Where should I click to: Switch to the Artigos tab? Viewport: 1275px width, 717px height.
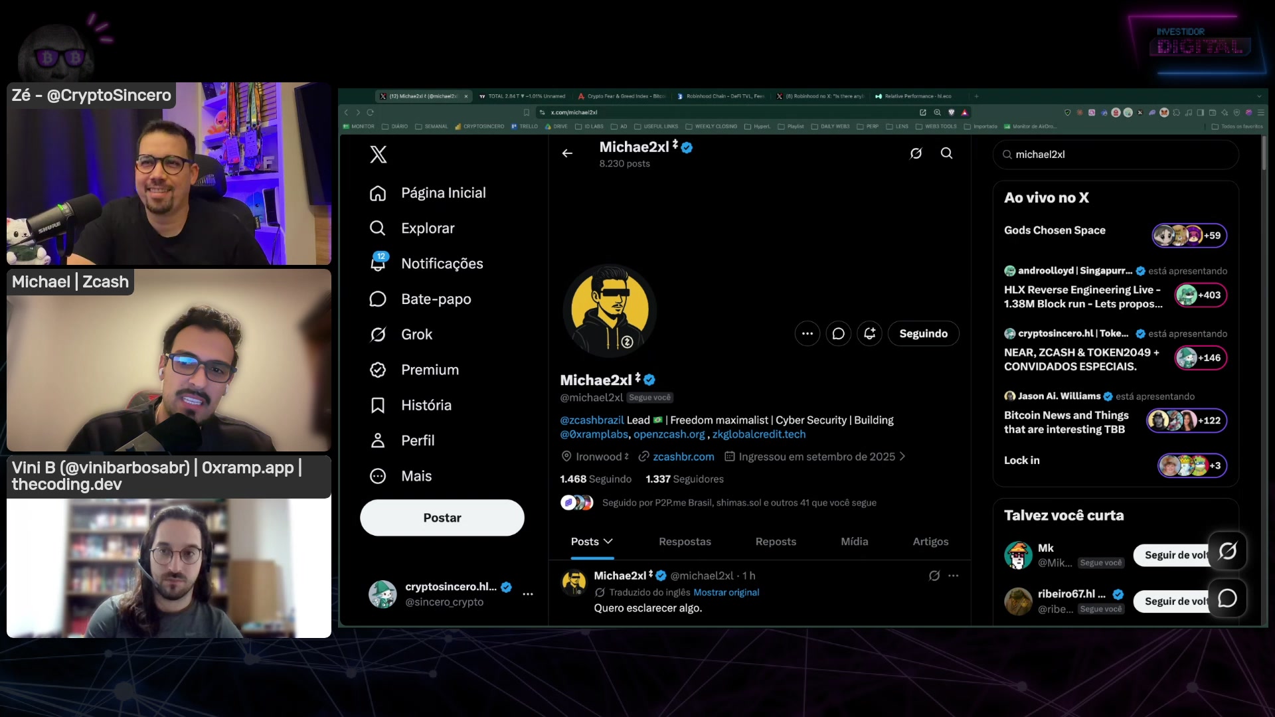pos(930,542)
